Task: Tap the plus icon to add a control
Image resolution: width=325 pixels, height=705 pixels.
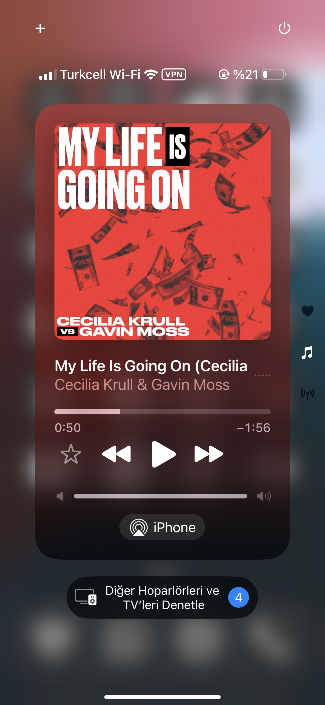Action: pyautogui.click(x=40, y=28)
